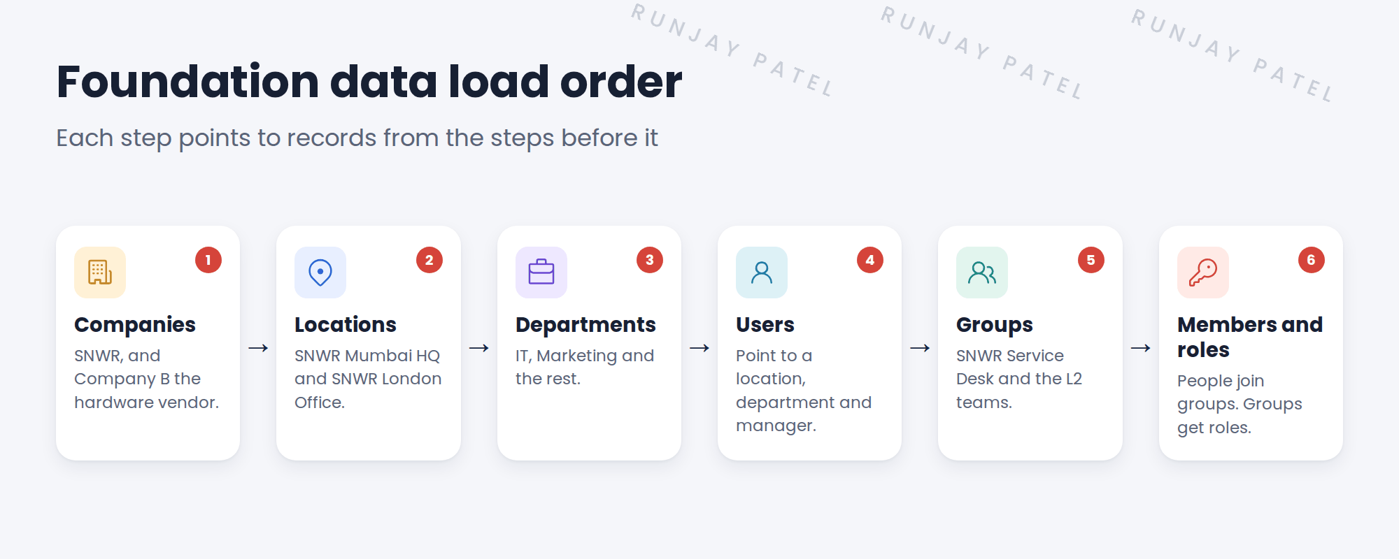Click the Members and roles key icon
Image resolution: width=1399 pixels, height=559 pixels.
[1203, 273]
